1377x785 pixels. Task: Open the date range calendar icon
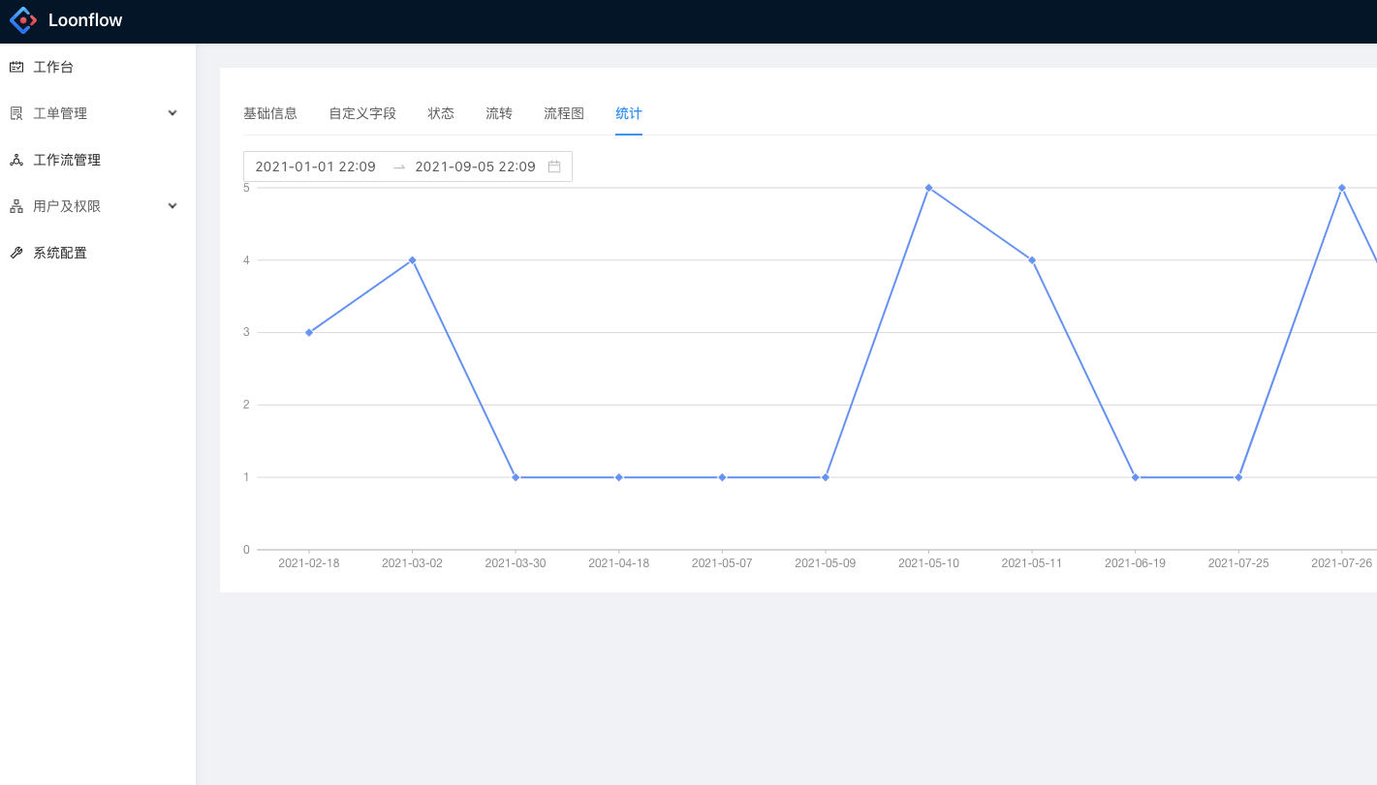[554, 166]
